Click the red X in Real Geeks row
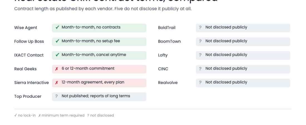This screenshot has width=306, height=125. 56,69
